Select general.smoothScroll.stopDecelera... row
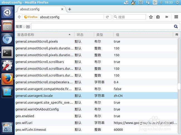Screen dimensions: 181x135 [96, 82]
